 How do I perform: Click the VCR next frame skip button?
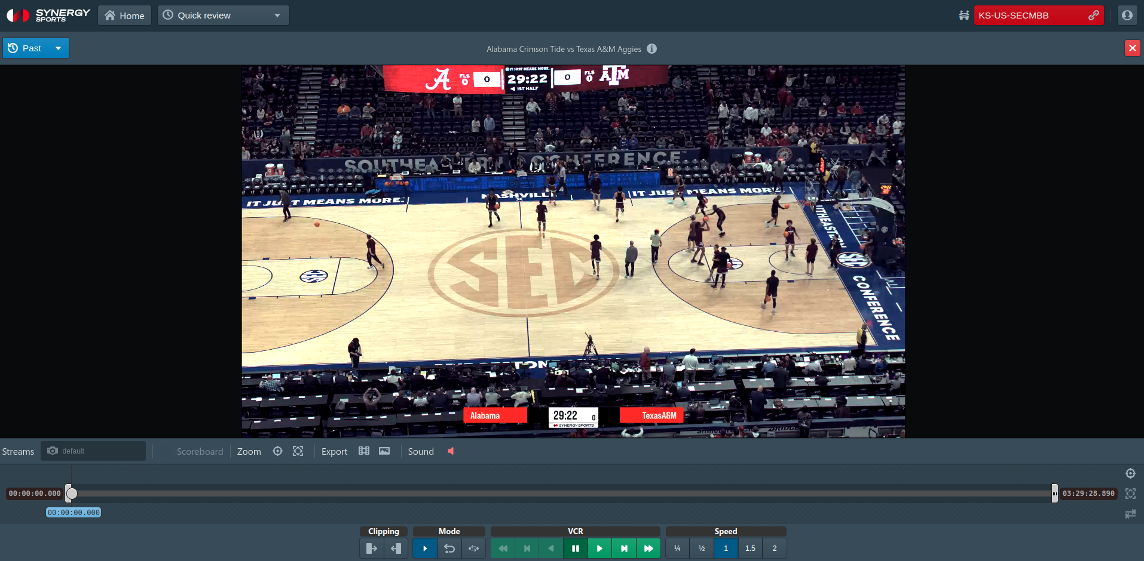(x=624, y=548)
